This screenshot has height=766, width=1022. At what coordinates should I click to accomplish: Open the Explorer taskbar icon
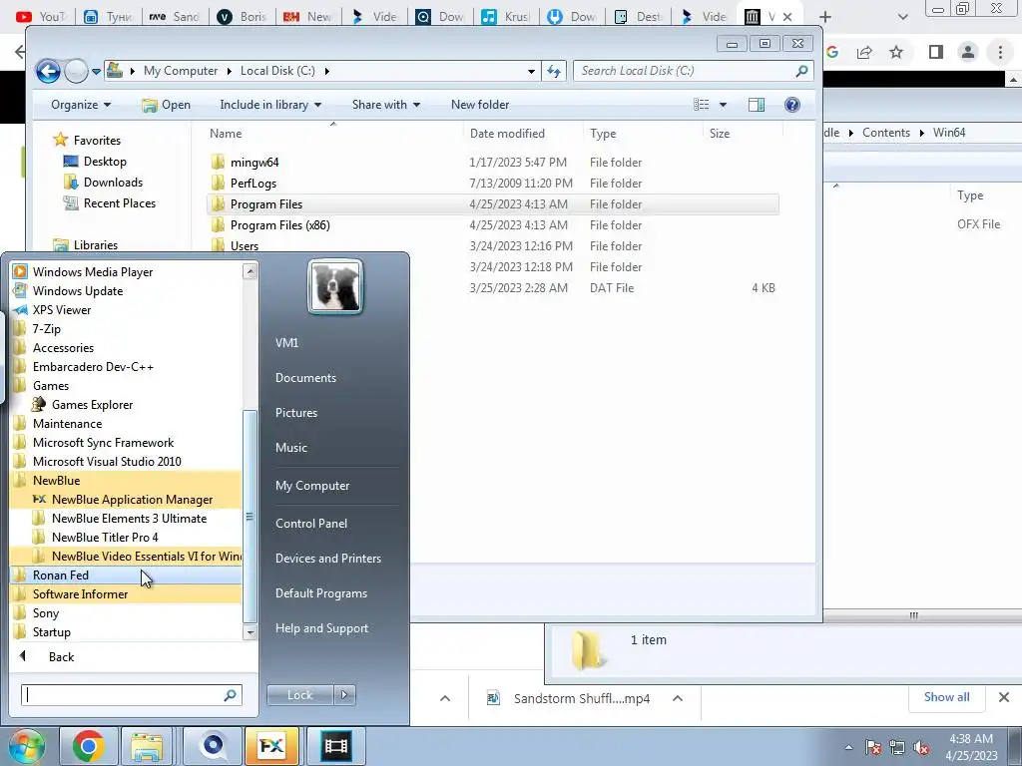pos(146,746)
